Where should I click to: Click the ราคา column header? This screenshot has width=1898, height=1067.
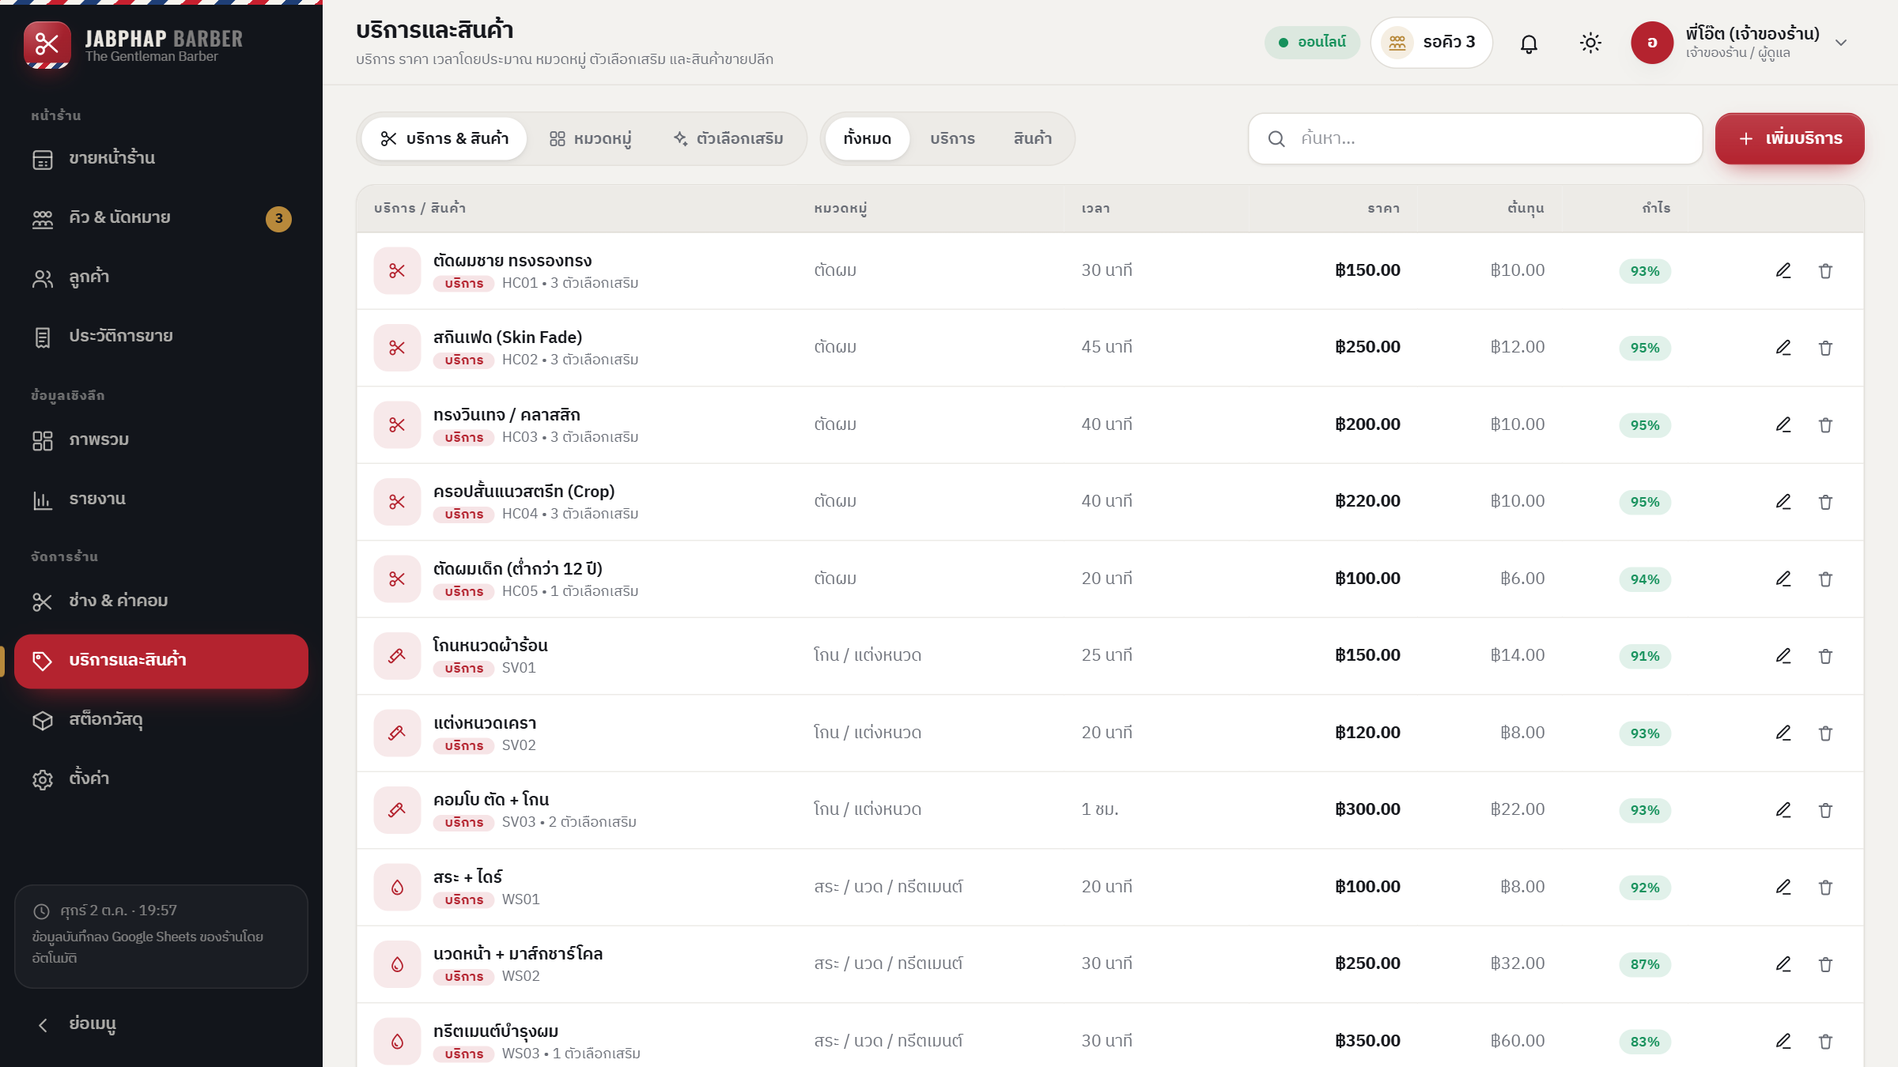[x=1384, y=208]
